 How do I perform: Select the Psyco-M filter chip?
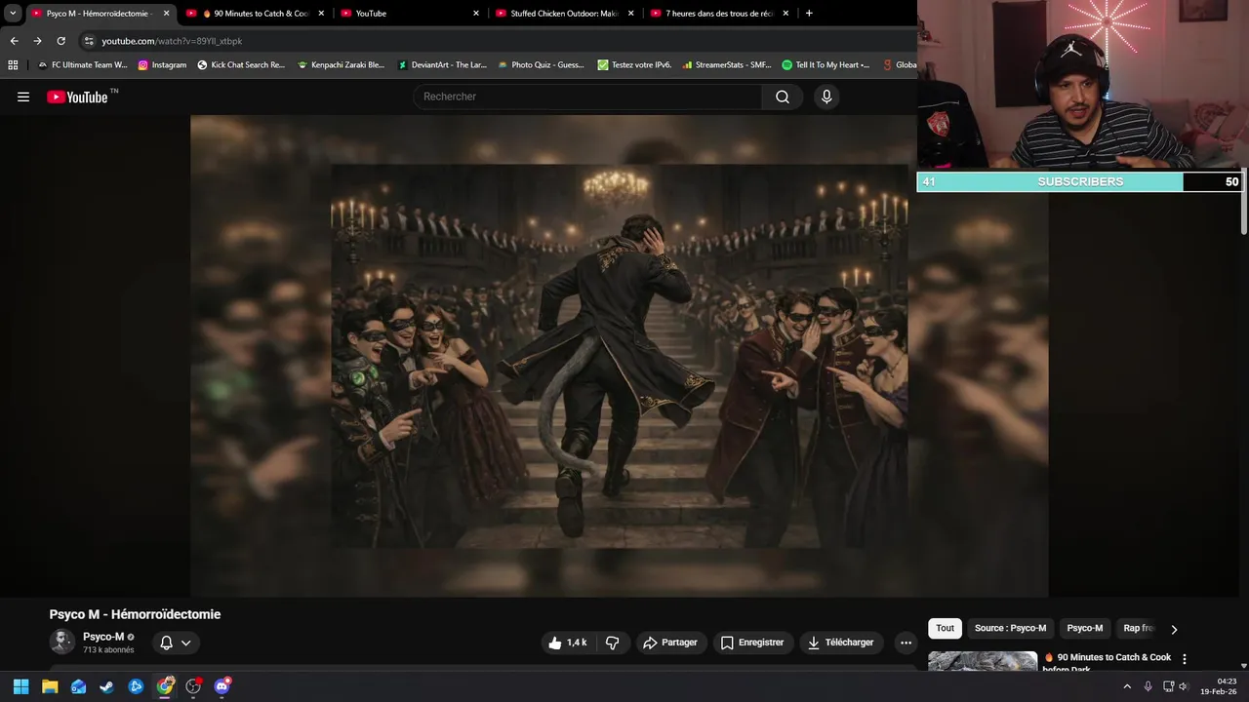tap(1085, 628)
